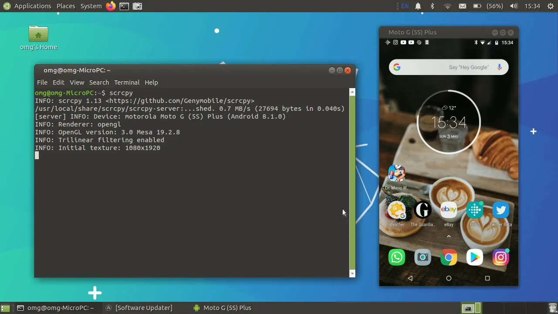Tap the Android home button
This screenshot has width=558, height=314.
tap(449, 278)
